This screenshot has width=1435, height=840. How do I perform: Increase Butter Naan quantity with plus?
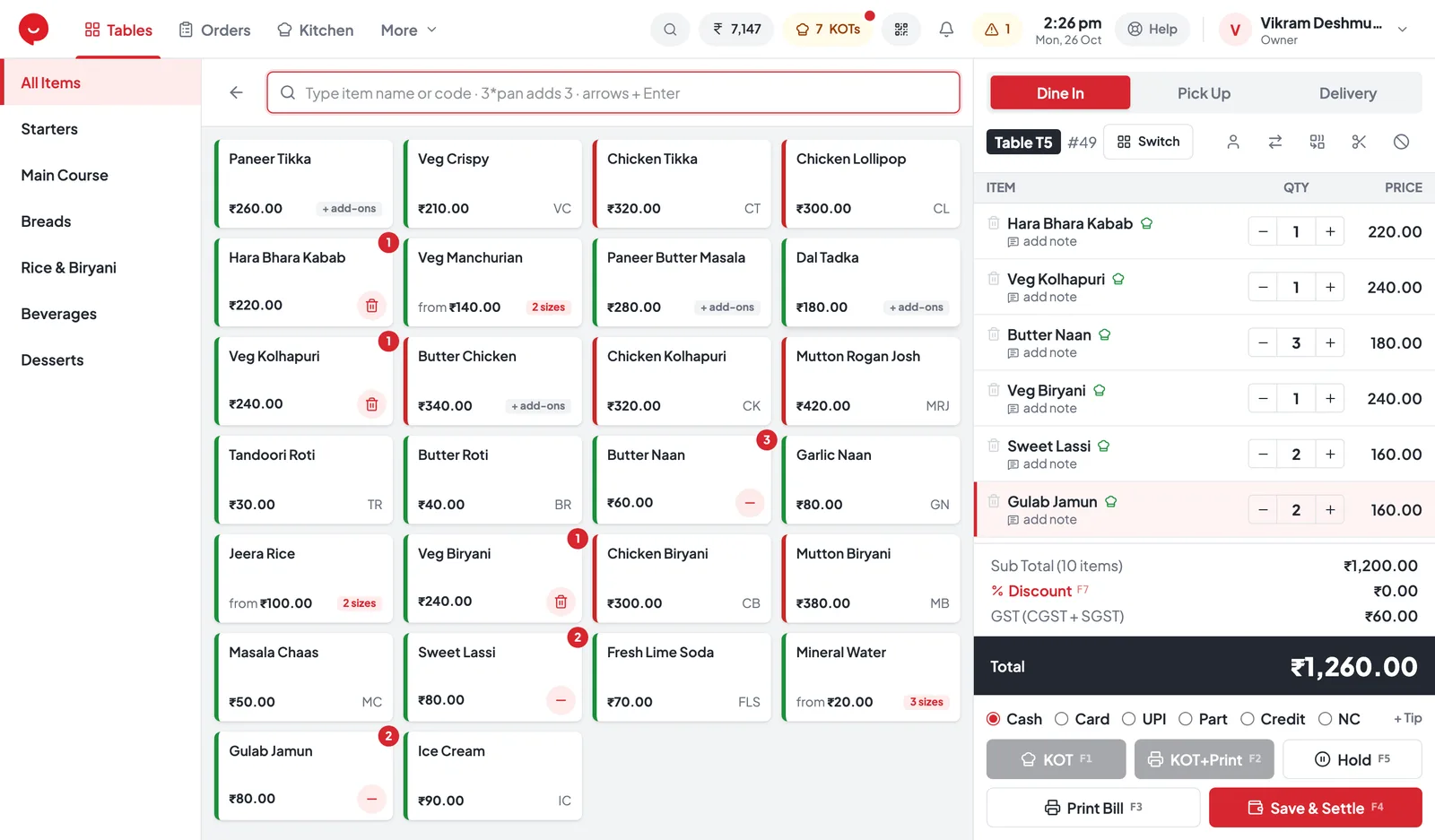click(1330, 343)
